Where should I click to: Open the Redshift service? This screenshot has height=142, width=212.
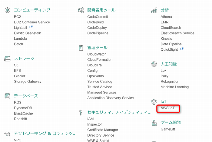click(20, 119)
